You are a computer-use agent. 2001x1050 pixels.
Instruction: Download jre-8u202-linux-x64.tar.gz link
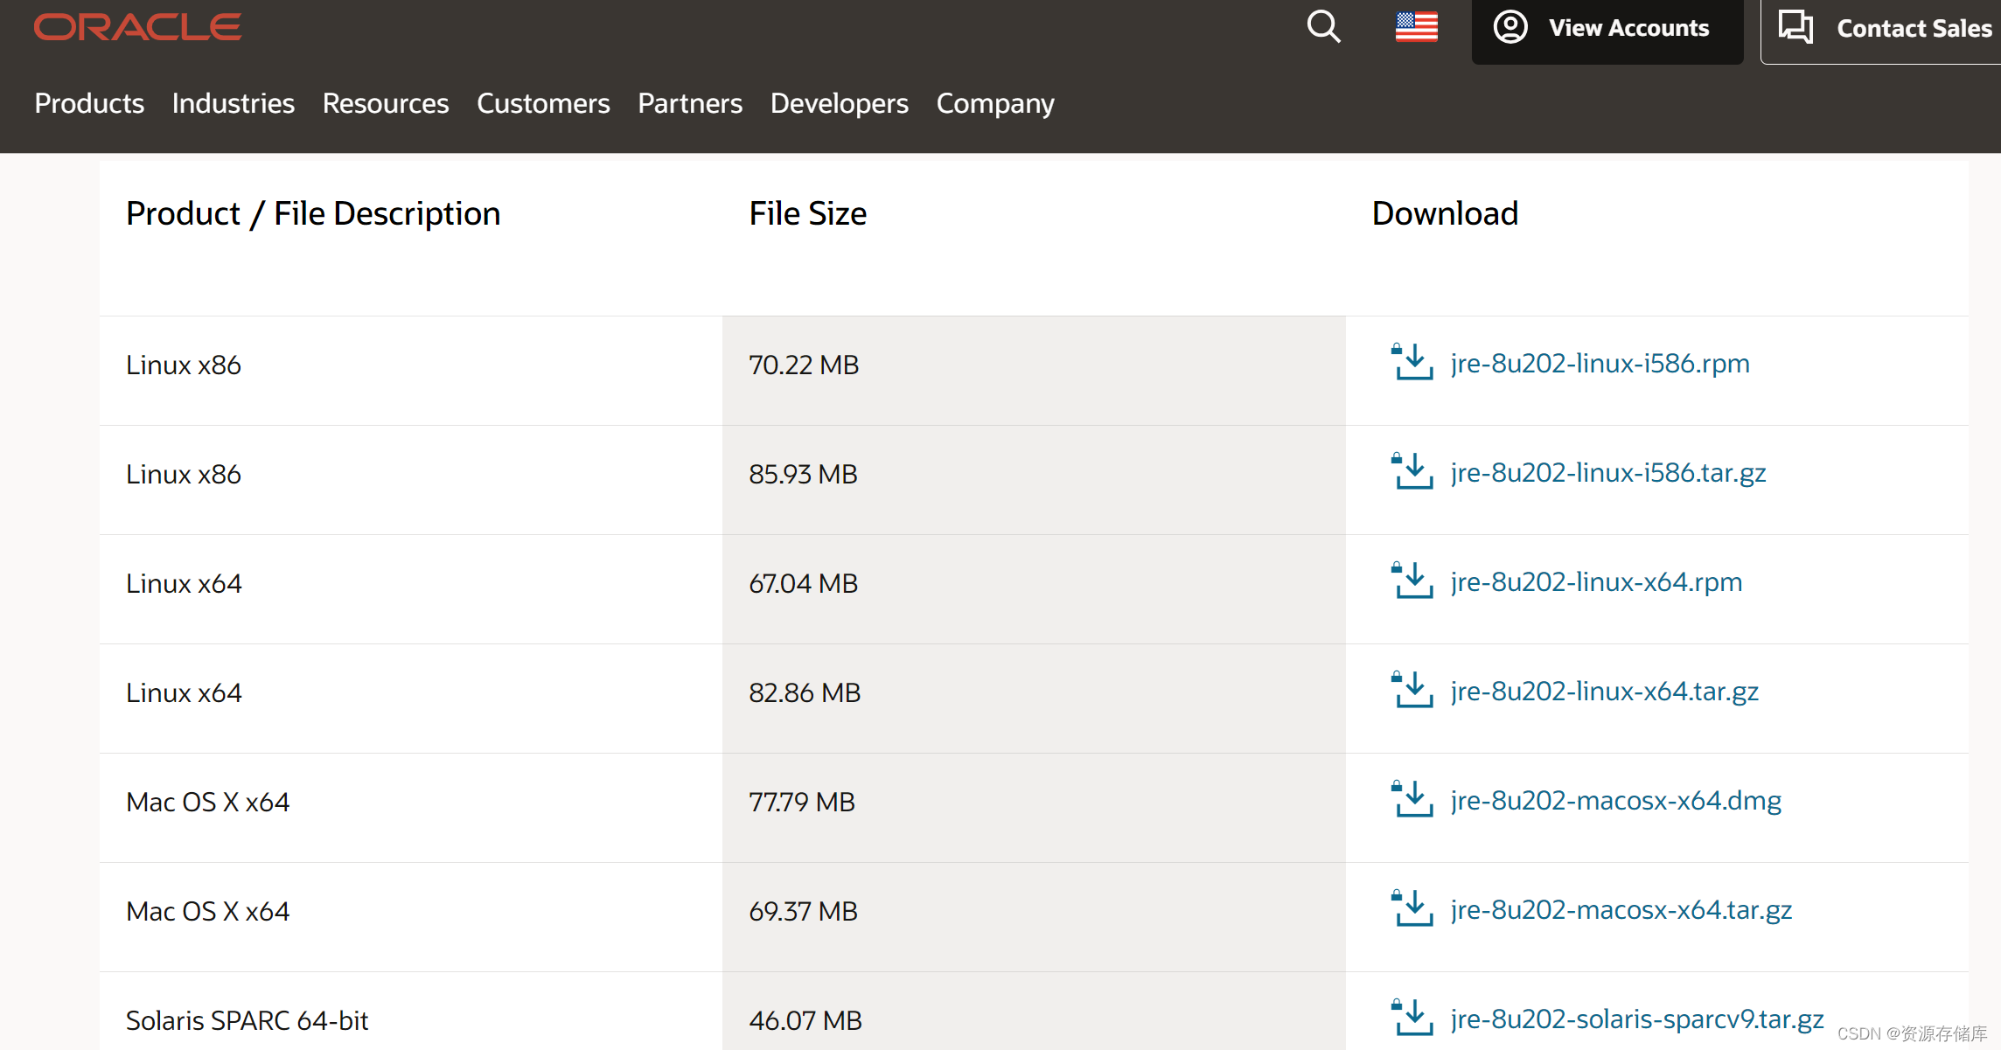pyautogui.click(x=1604, y=691)
